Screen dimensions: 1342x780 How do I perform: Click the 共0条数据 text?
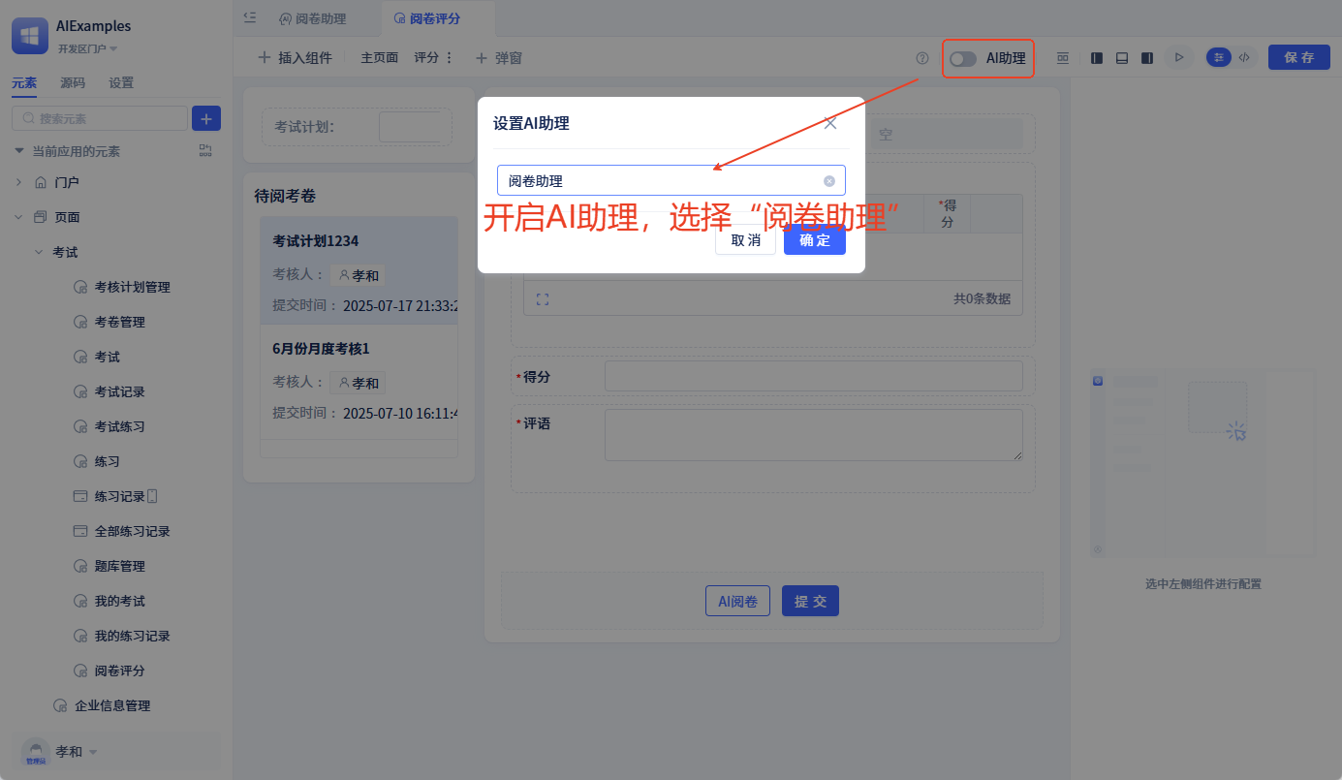pyautogui.click(x=982, y=299)
